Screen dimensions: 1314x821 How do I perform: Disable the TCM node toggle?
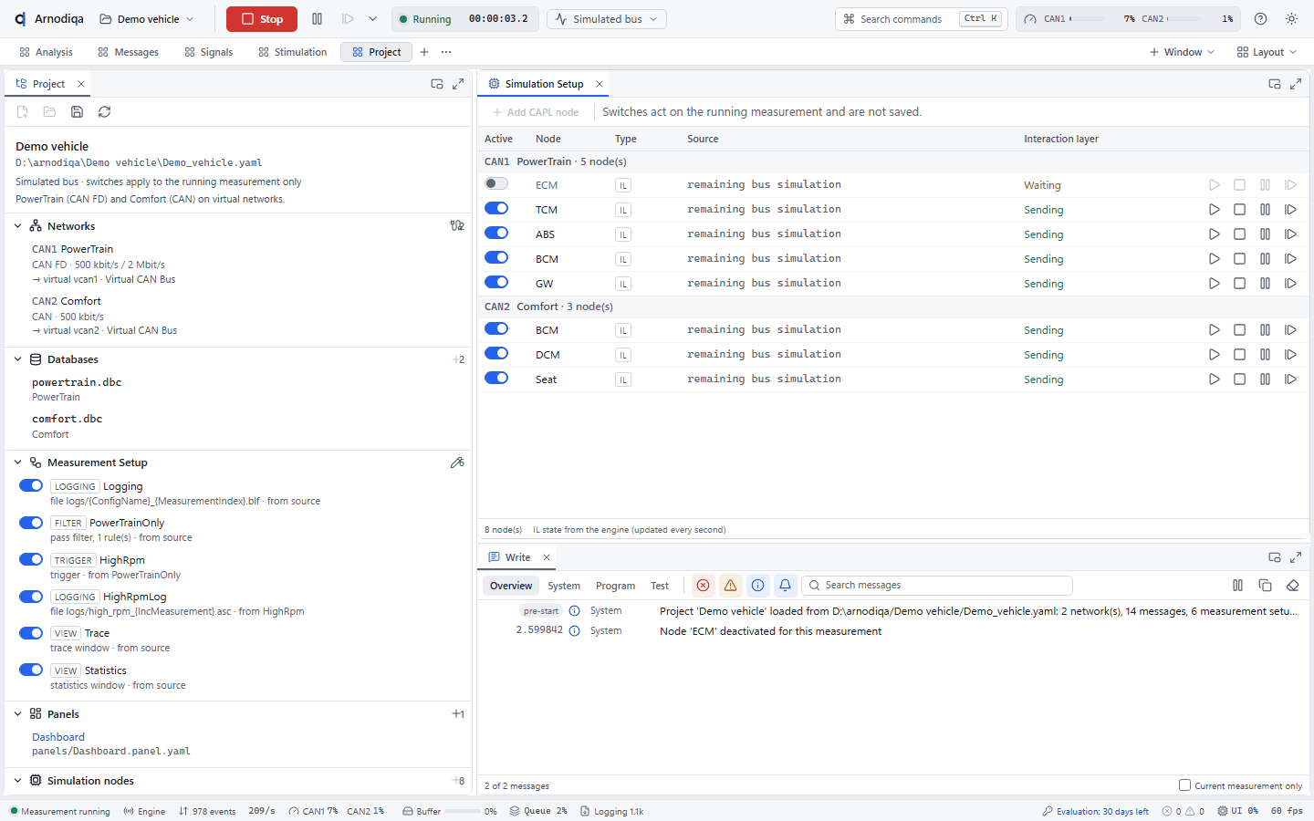(496, 208)
